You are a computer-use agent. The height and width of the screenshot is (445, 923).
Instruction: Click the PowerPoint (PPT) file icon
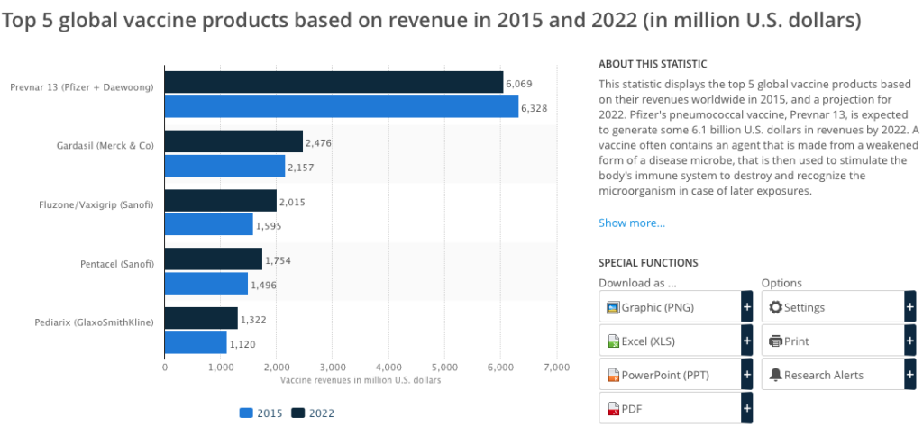[613, 375]
